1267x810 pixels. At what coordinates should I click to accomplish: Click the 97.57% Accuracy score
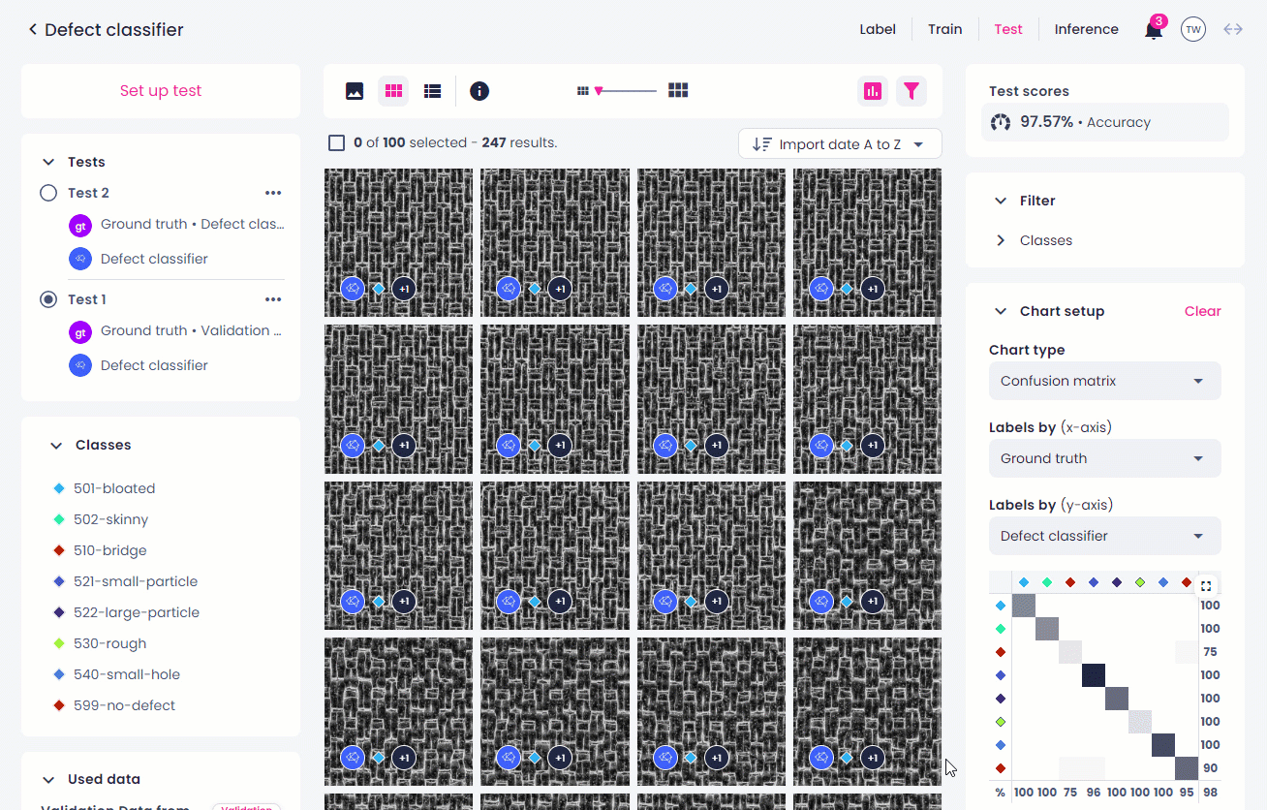pos(1104,123)
